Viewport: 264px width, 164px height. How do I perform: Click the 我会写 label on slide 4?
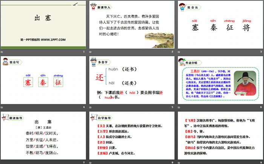pyautogui.click(x=14, y=62)
